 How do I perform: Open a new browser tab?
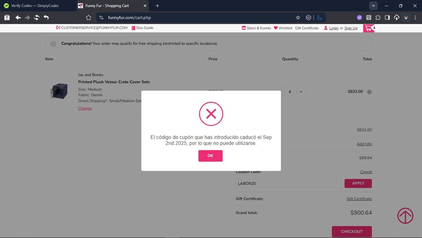(x=157, y=6)
